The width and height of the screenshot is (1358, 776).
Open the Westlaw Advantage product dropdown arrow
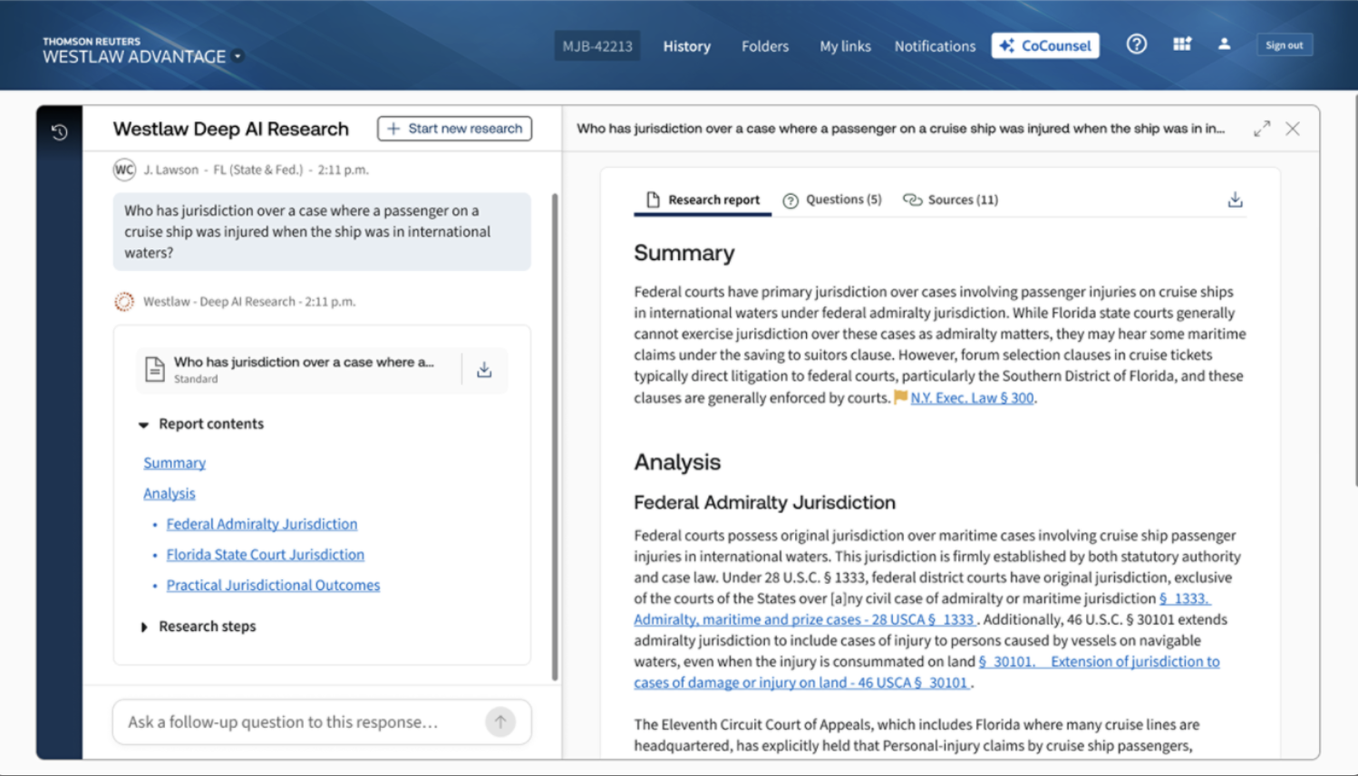click(238, 56)
